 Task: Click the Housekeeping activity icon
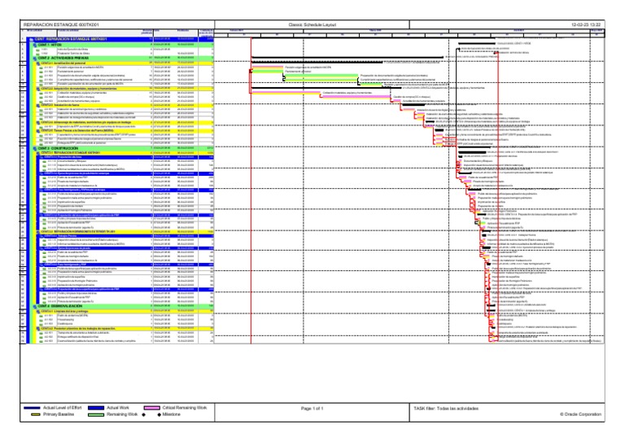pos(41,320)
